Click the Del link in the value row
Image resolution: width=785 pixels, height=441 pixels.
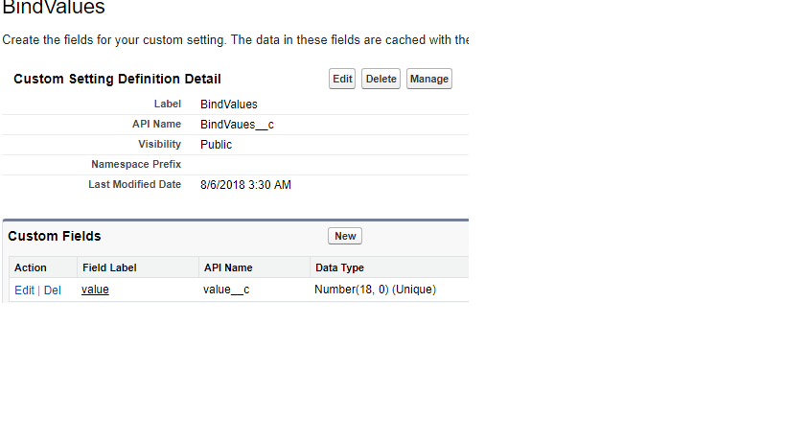tap(53, 290)
